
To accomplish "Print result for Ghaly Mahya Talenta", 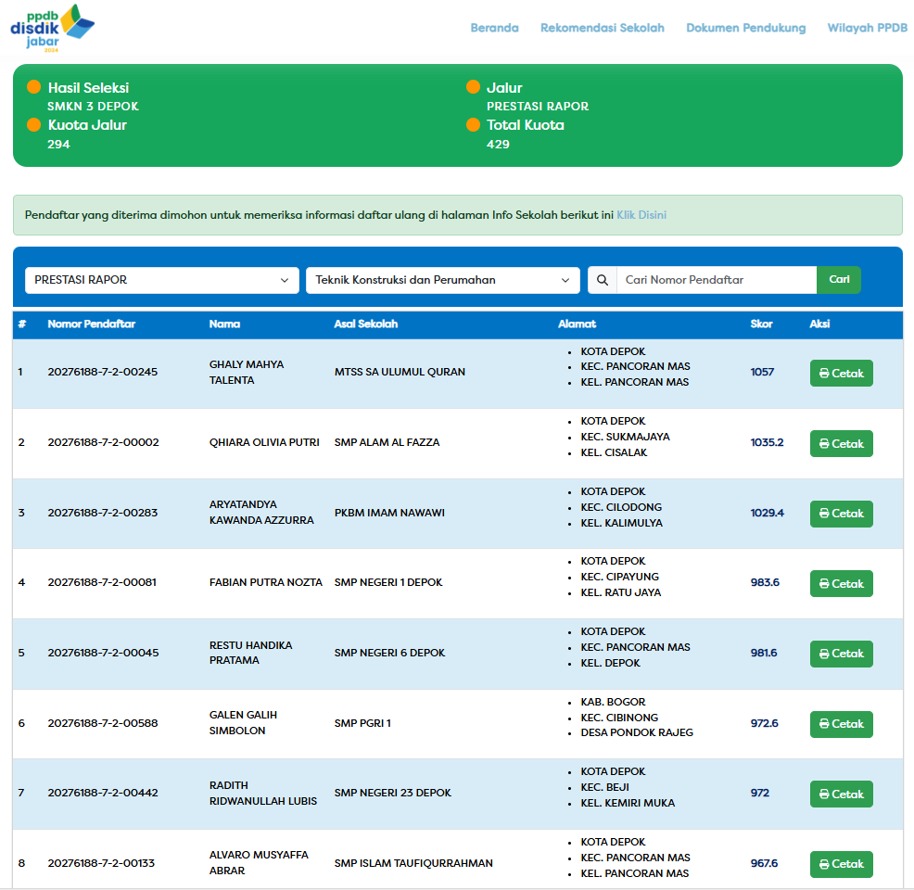I will 841,374.
